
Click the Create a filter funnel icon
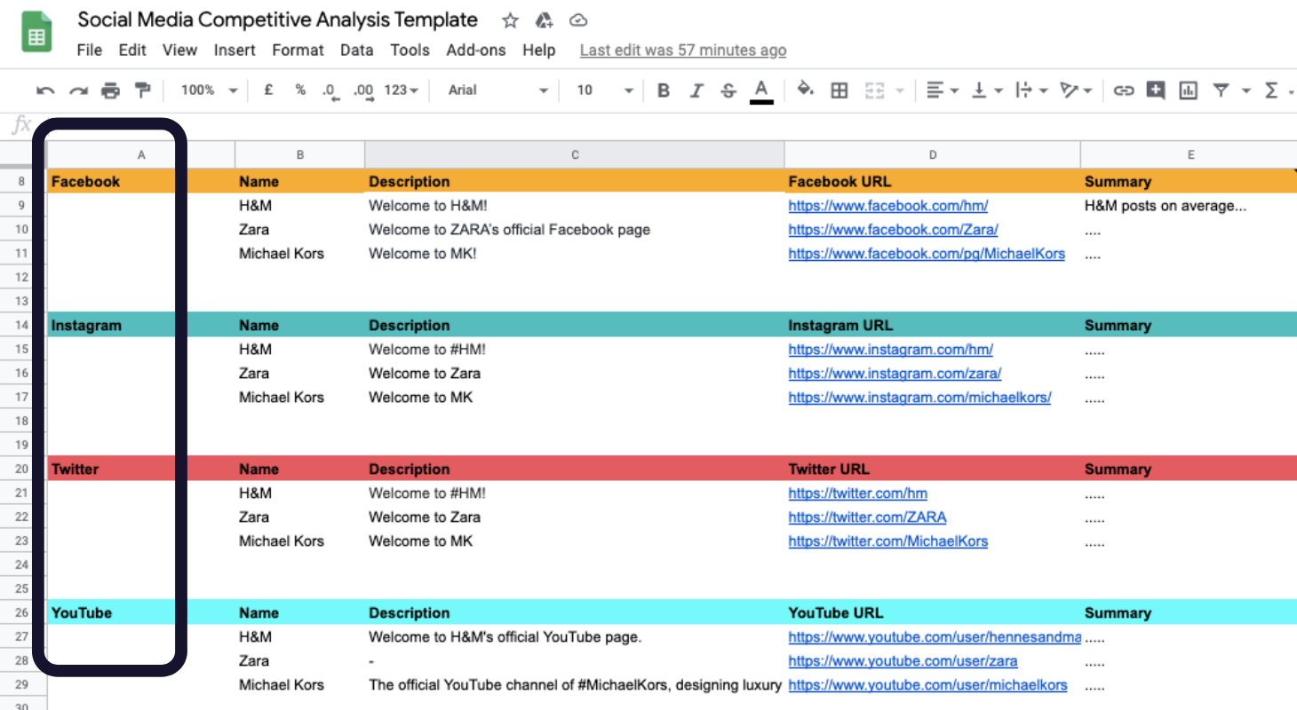point(1221,91)
